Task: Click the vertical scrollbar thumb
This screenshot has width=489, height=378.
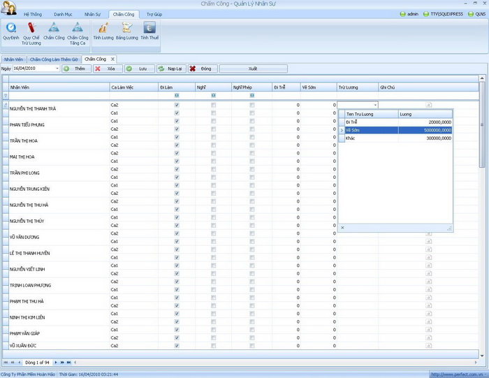Action: [482, 125]
